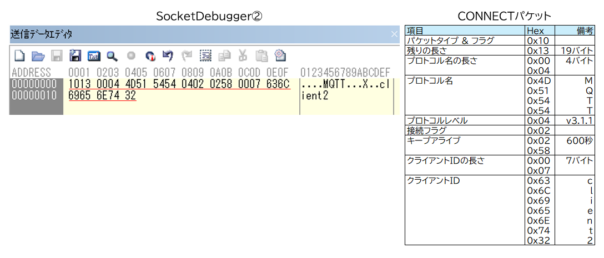Click the パケットタイプ & フラグ row label
The width and height of the screenshot is (604, 258).
[x=450, y=41]
